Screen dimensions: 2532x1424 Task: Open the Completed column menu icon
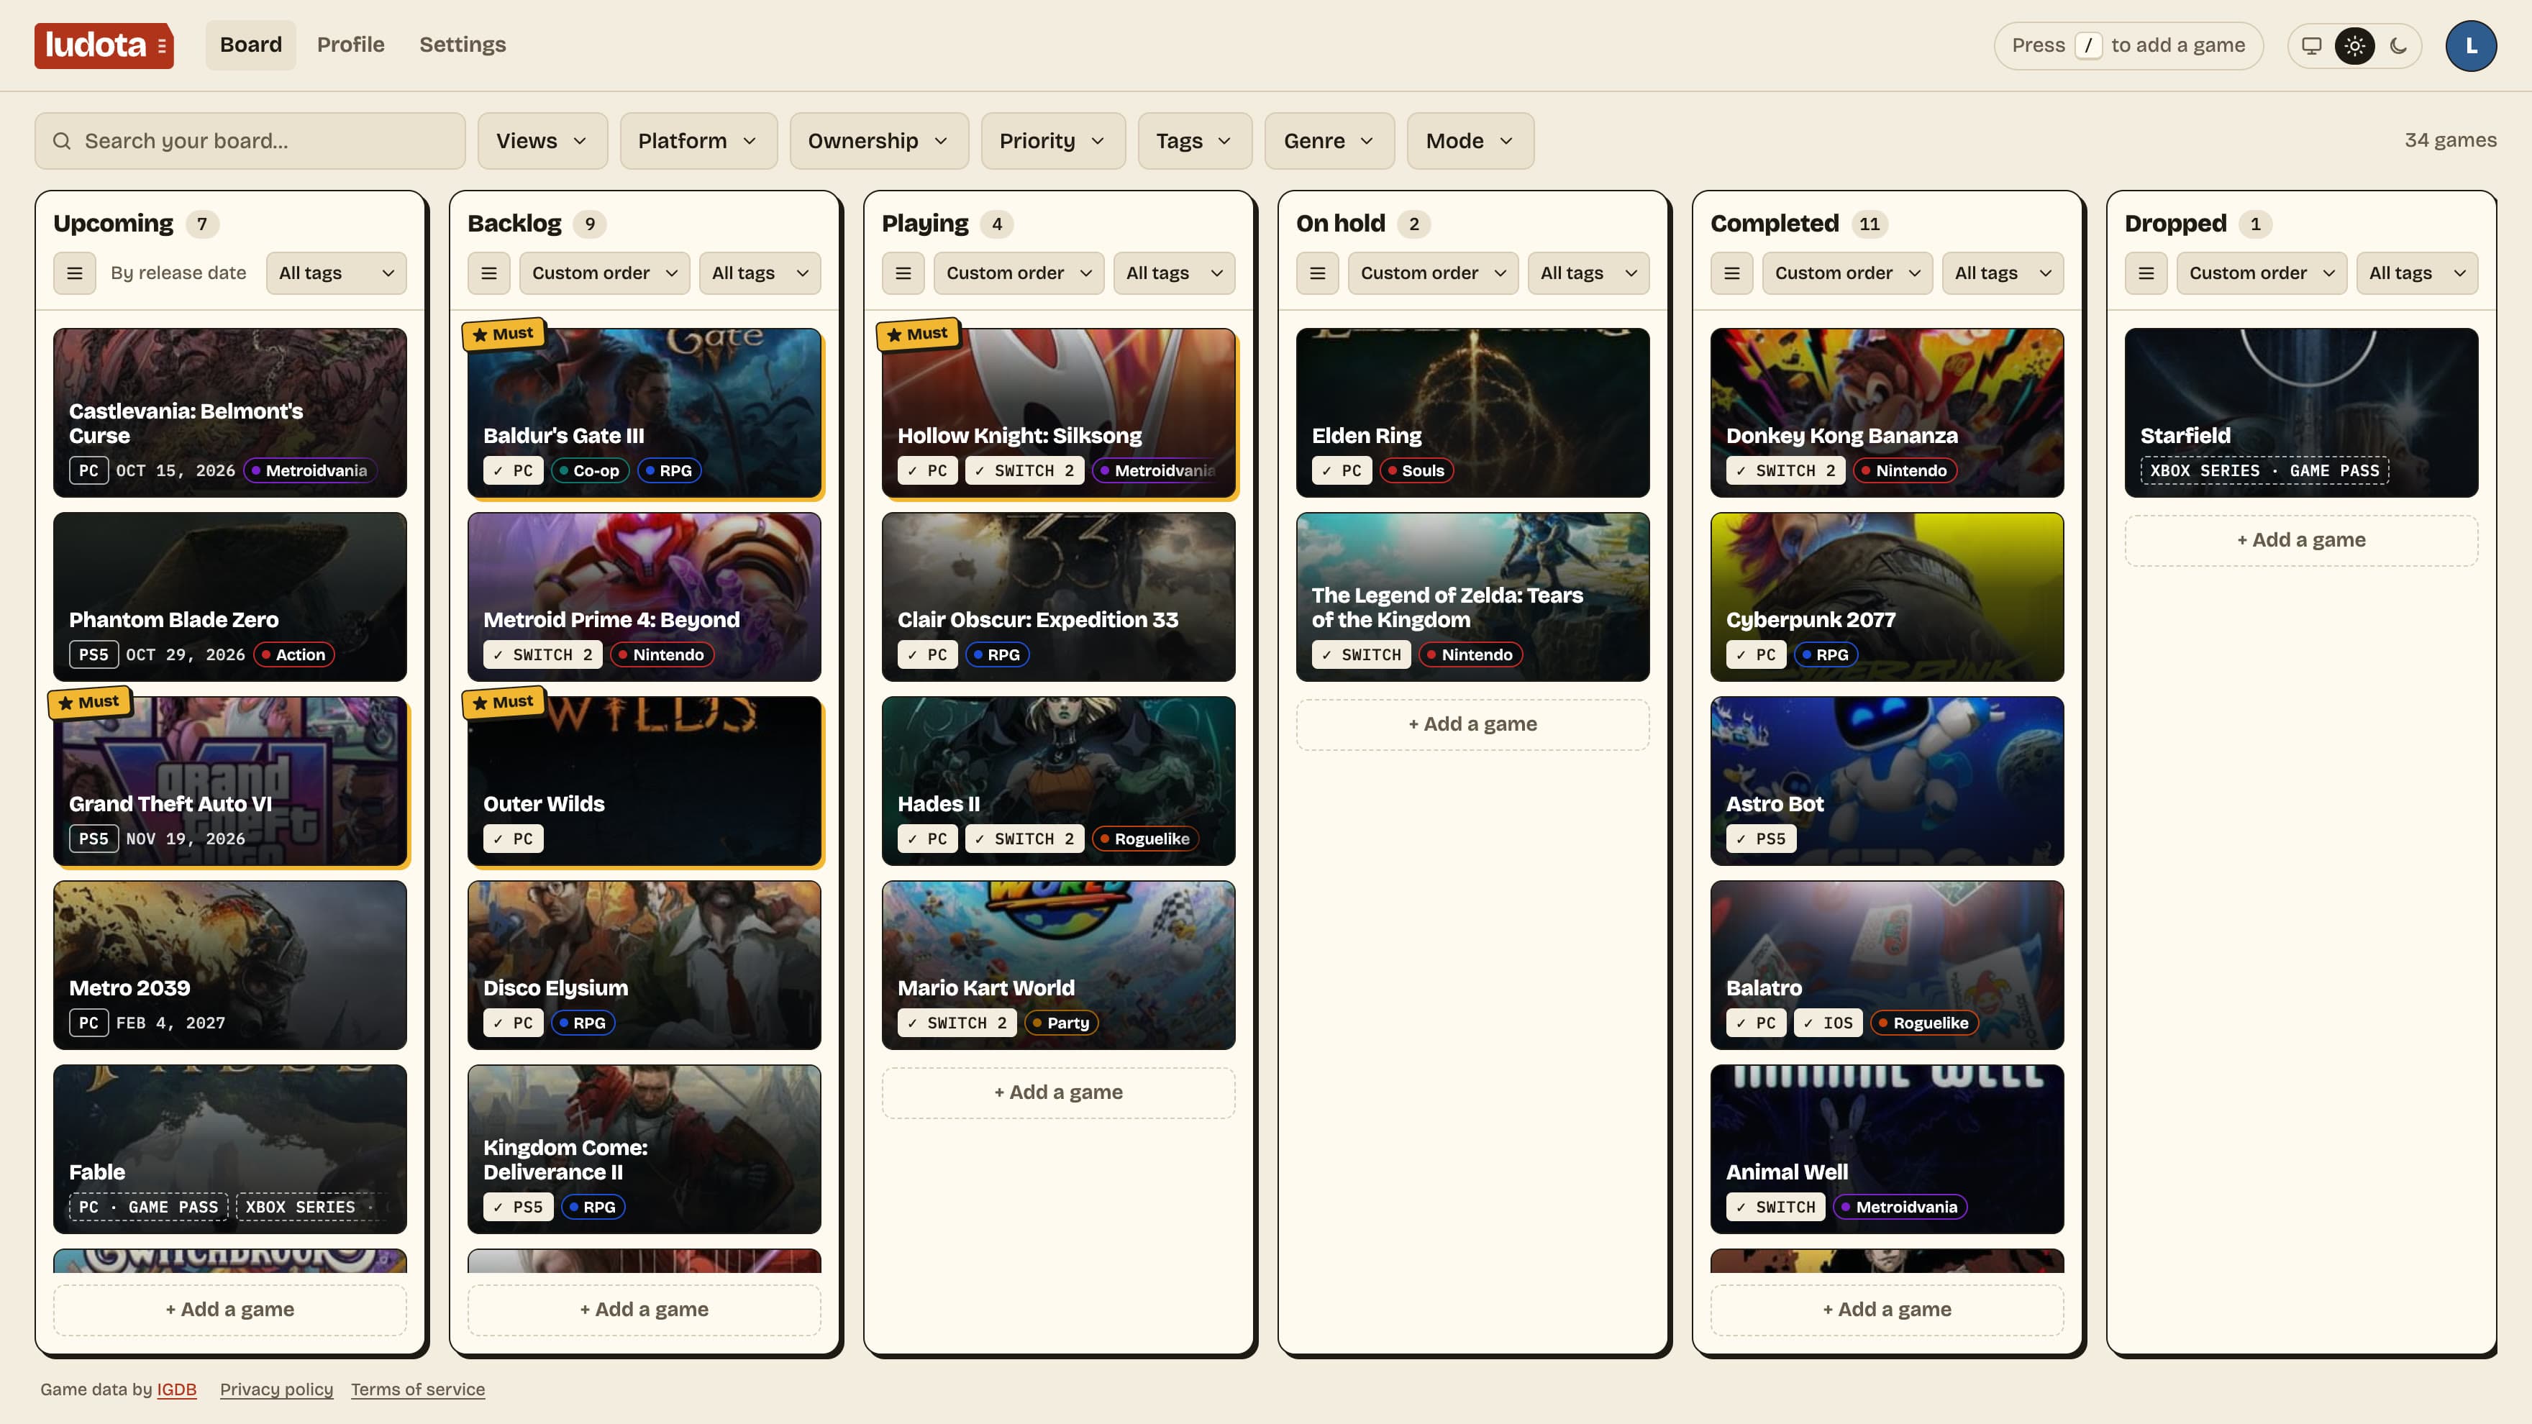(1732, 273)
